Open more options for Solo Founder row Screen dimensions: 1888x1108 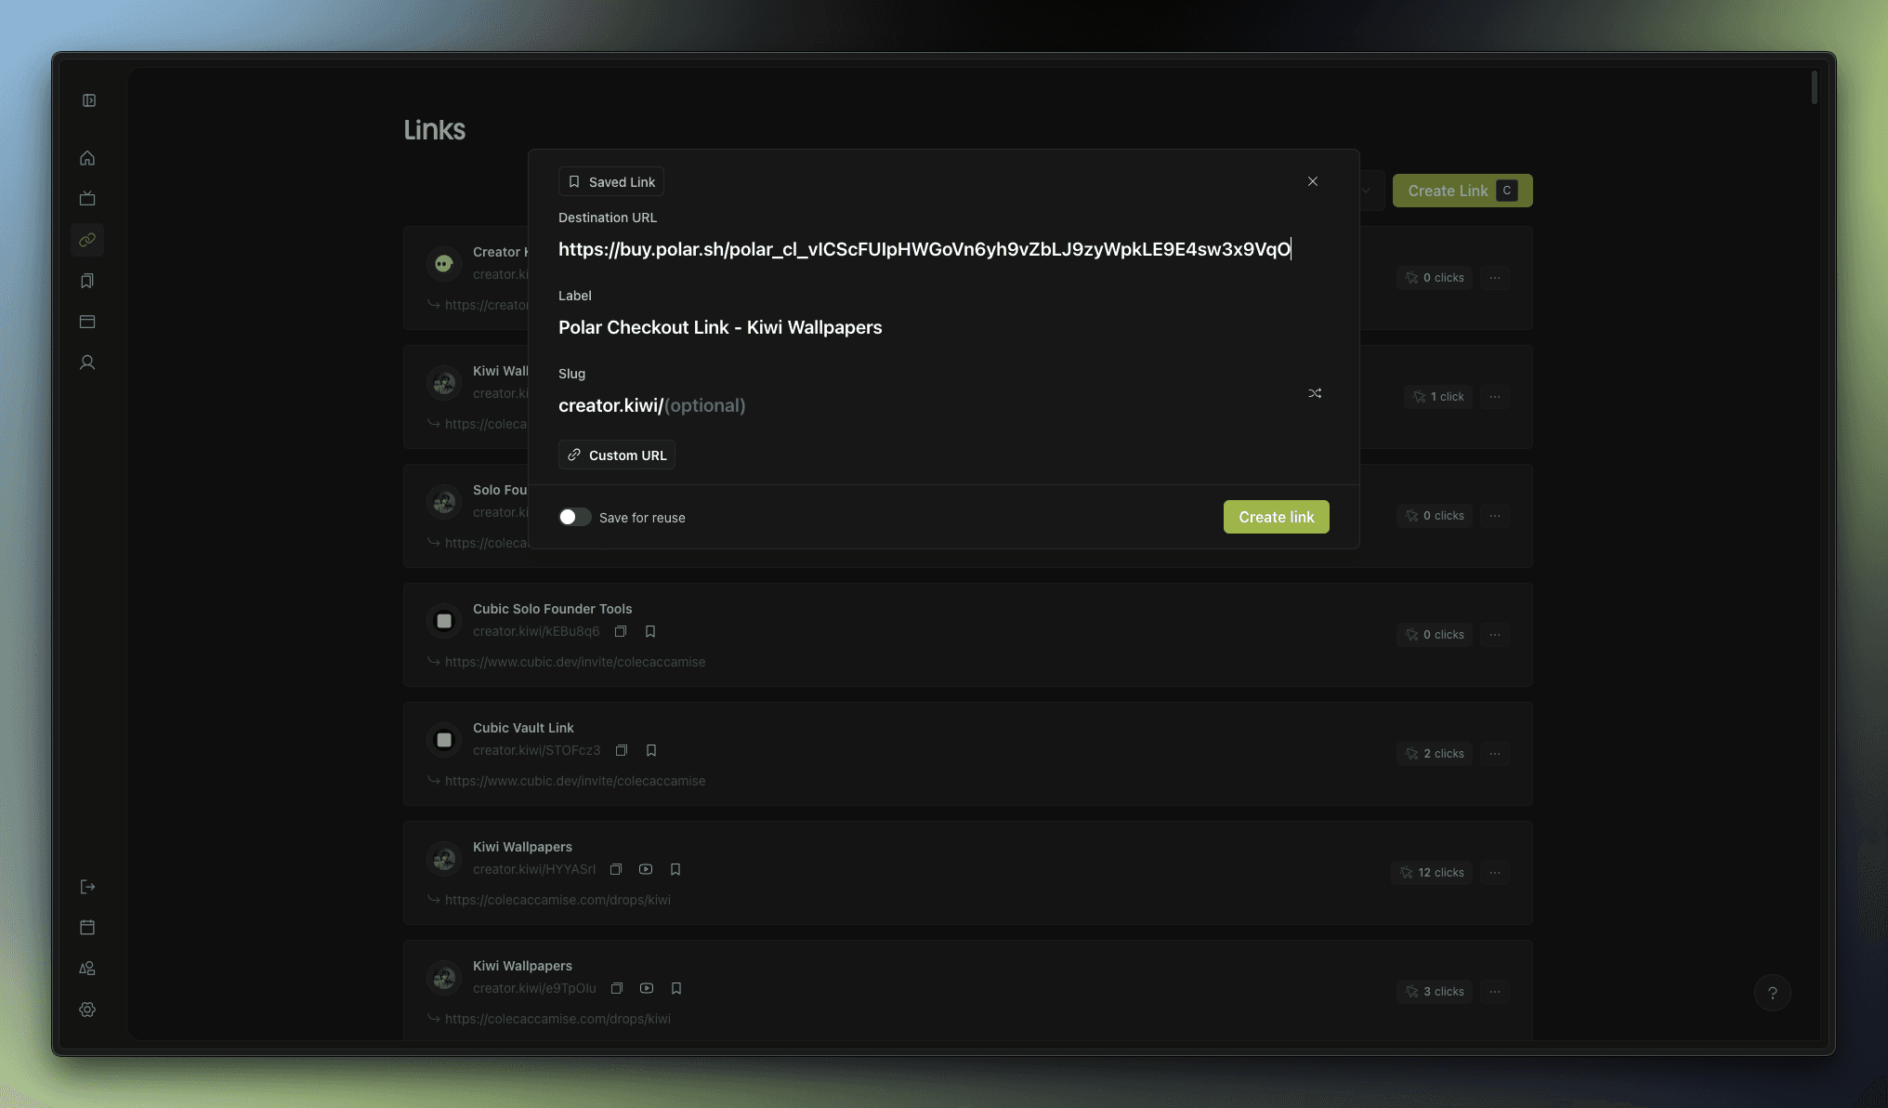[1495, 516]
